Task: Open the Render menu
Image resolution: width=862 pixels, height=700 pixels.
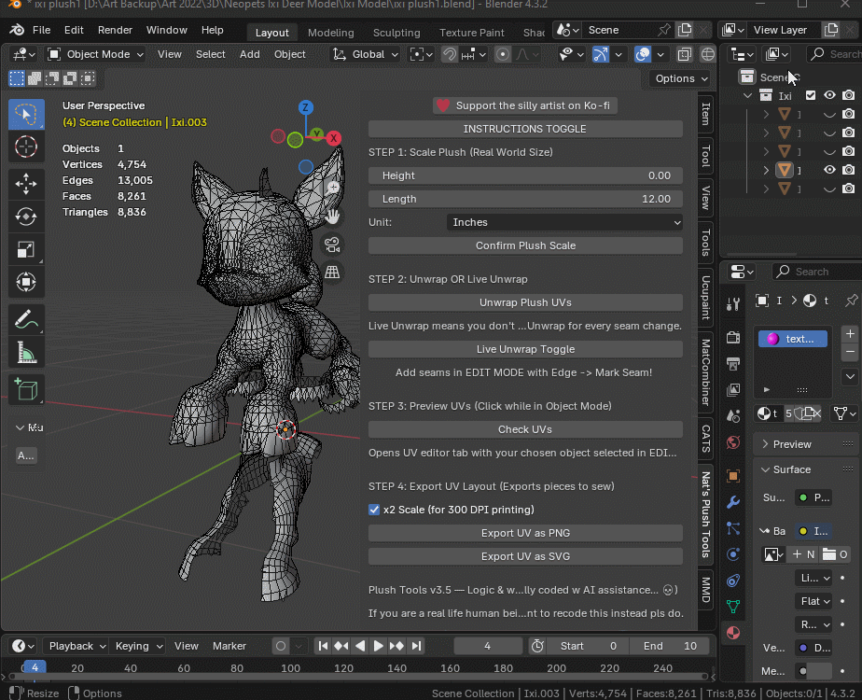Action: coord(115,30)
